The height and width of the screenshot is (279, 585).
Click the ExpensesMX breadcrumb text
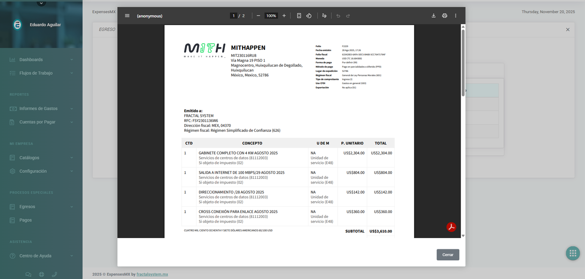[104, 12]
